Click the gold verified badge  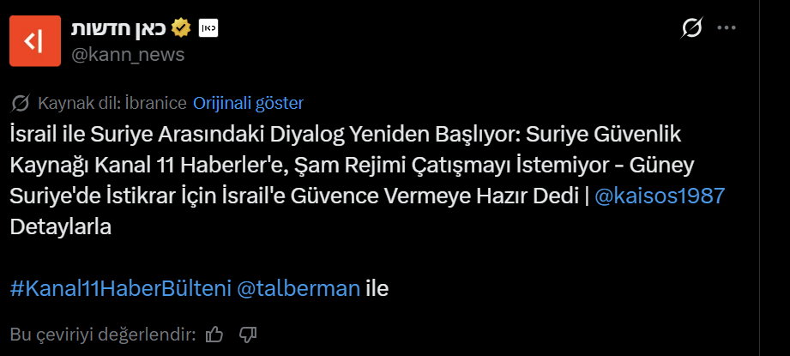(x=180, y=28)
